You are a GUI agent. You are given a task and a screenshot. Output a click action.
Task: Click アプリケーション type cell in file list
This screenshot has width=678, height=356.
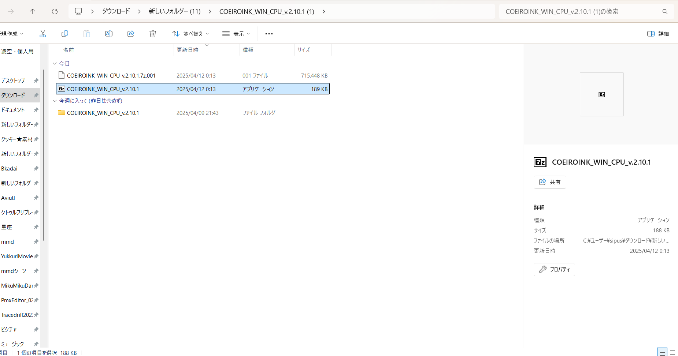tap(258, 89)
